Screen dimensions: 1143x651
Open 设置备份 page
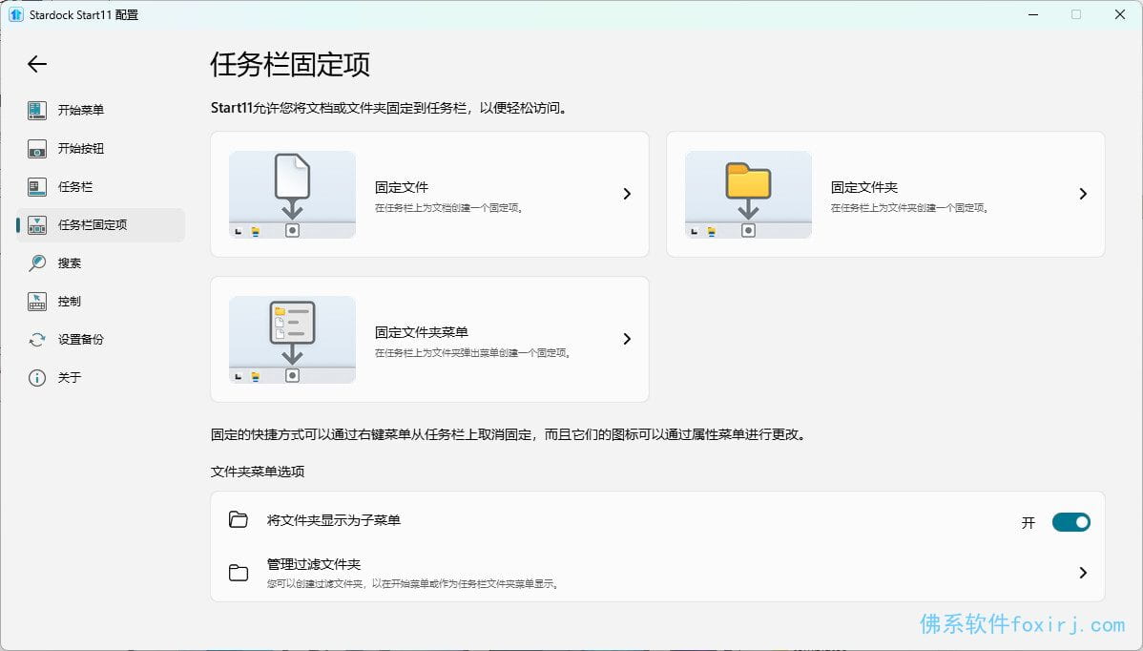tap(100, 340)
